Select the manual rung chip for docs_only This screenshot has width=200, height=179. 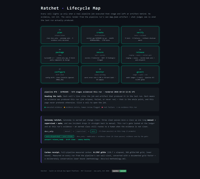point(68,131)
